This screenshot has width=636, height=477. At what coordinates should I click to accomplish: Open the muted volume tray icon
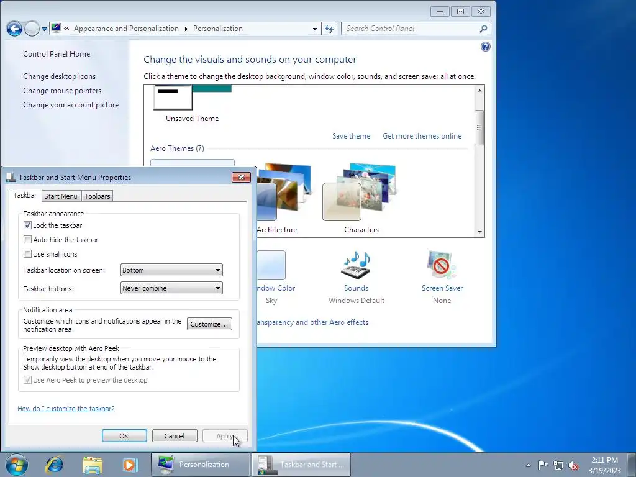point(573,465)
